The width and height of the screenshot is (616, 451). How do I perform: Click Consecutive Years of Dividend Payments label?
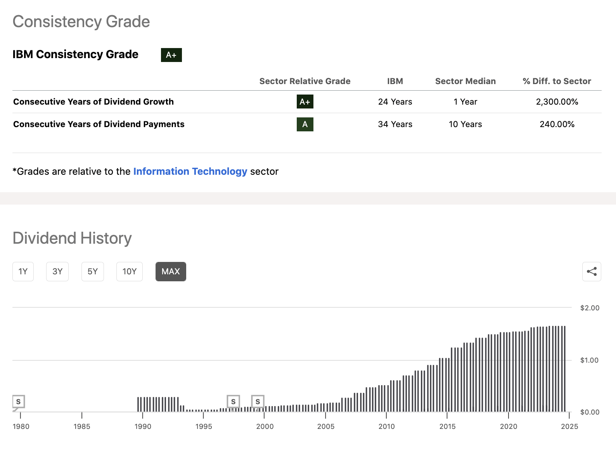pyautogui.click(x=99, y=124)
